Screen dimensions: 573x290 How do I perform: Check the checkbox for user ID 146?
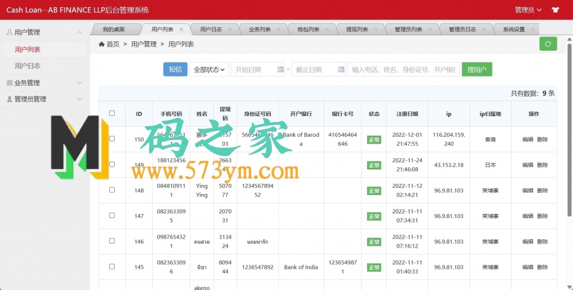coord(112,241)
